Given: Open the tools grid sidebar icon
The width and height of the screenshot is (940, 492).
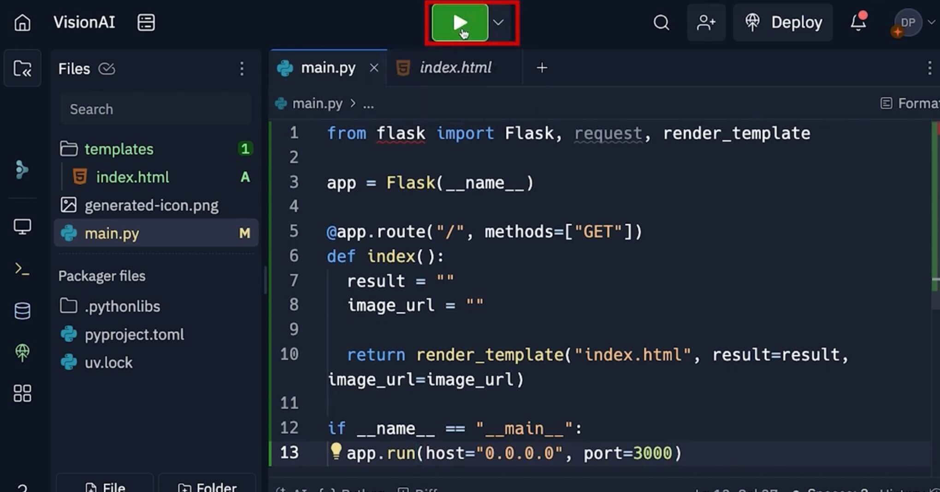Looking at the screenshot, I should (x=22, y=393).
